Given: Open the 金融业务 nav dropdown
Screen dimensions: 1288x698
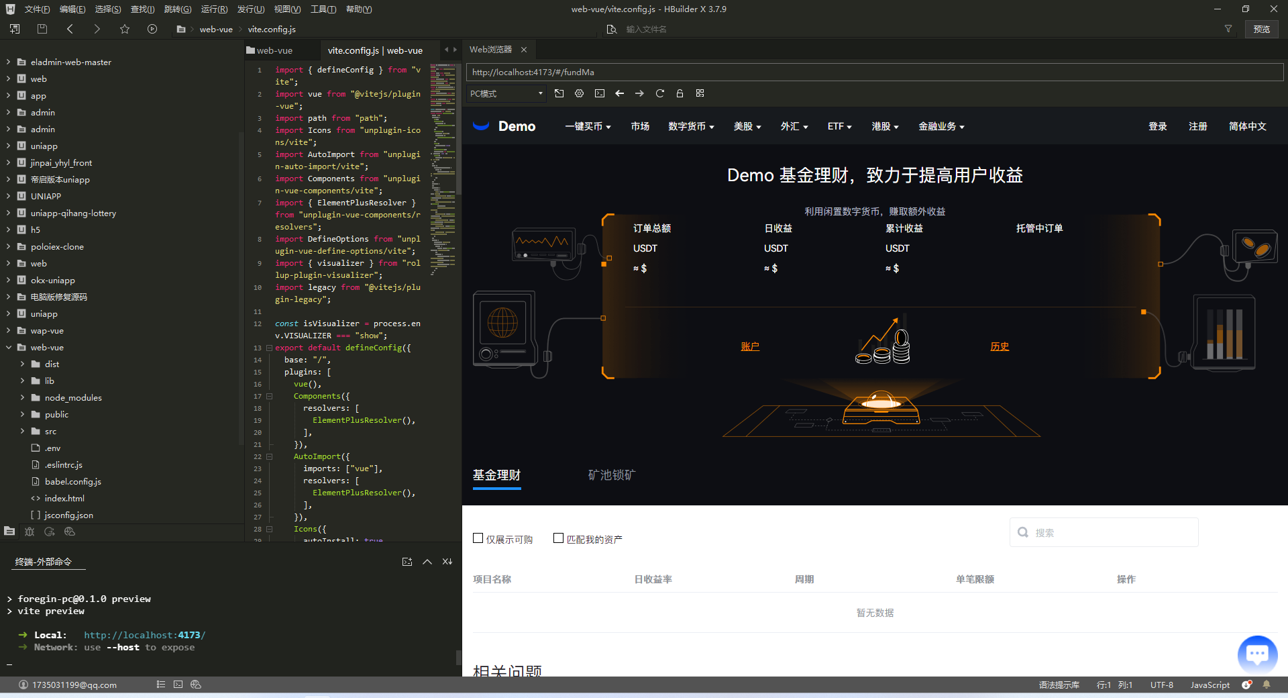Looking at the screenshot, I should [941, 126].
